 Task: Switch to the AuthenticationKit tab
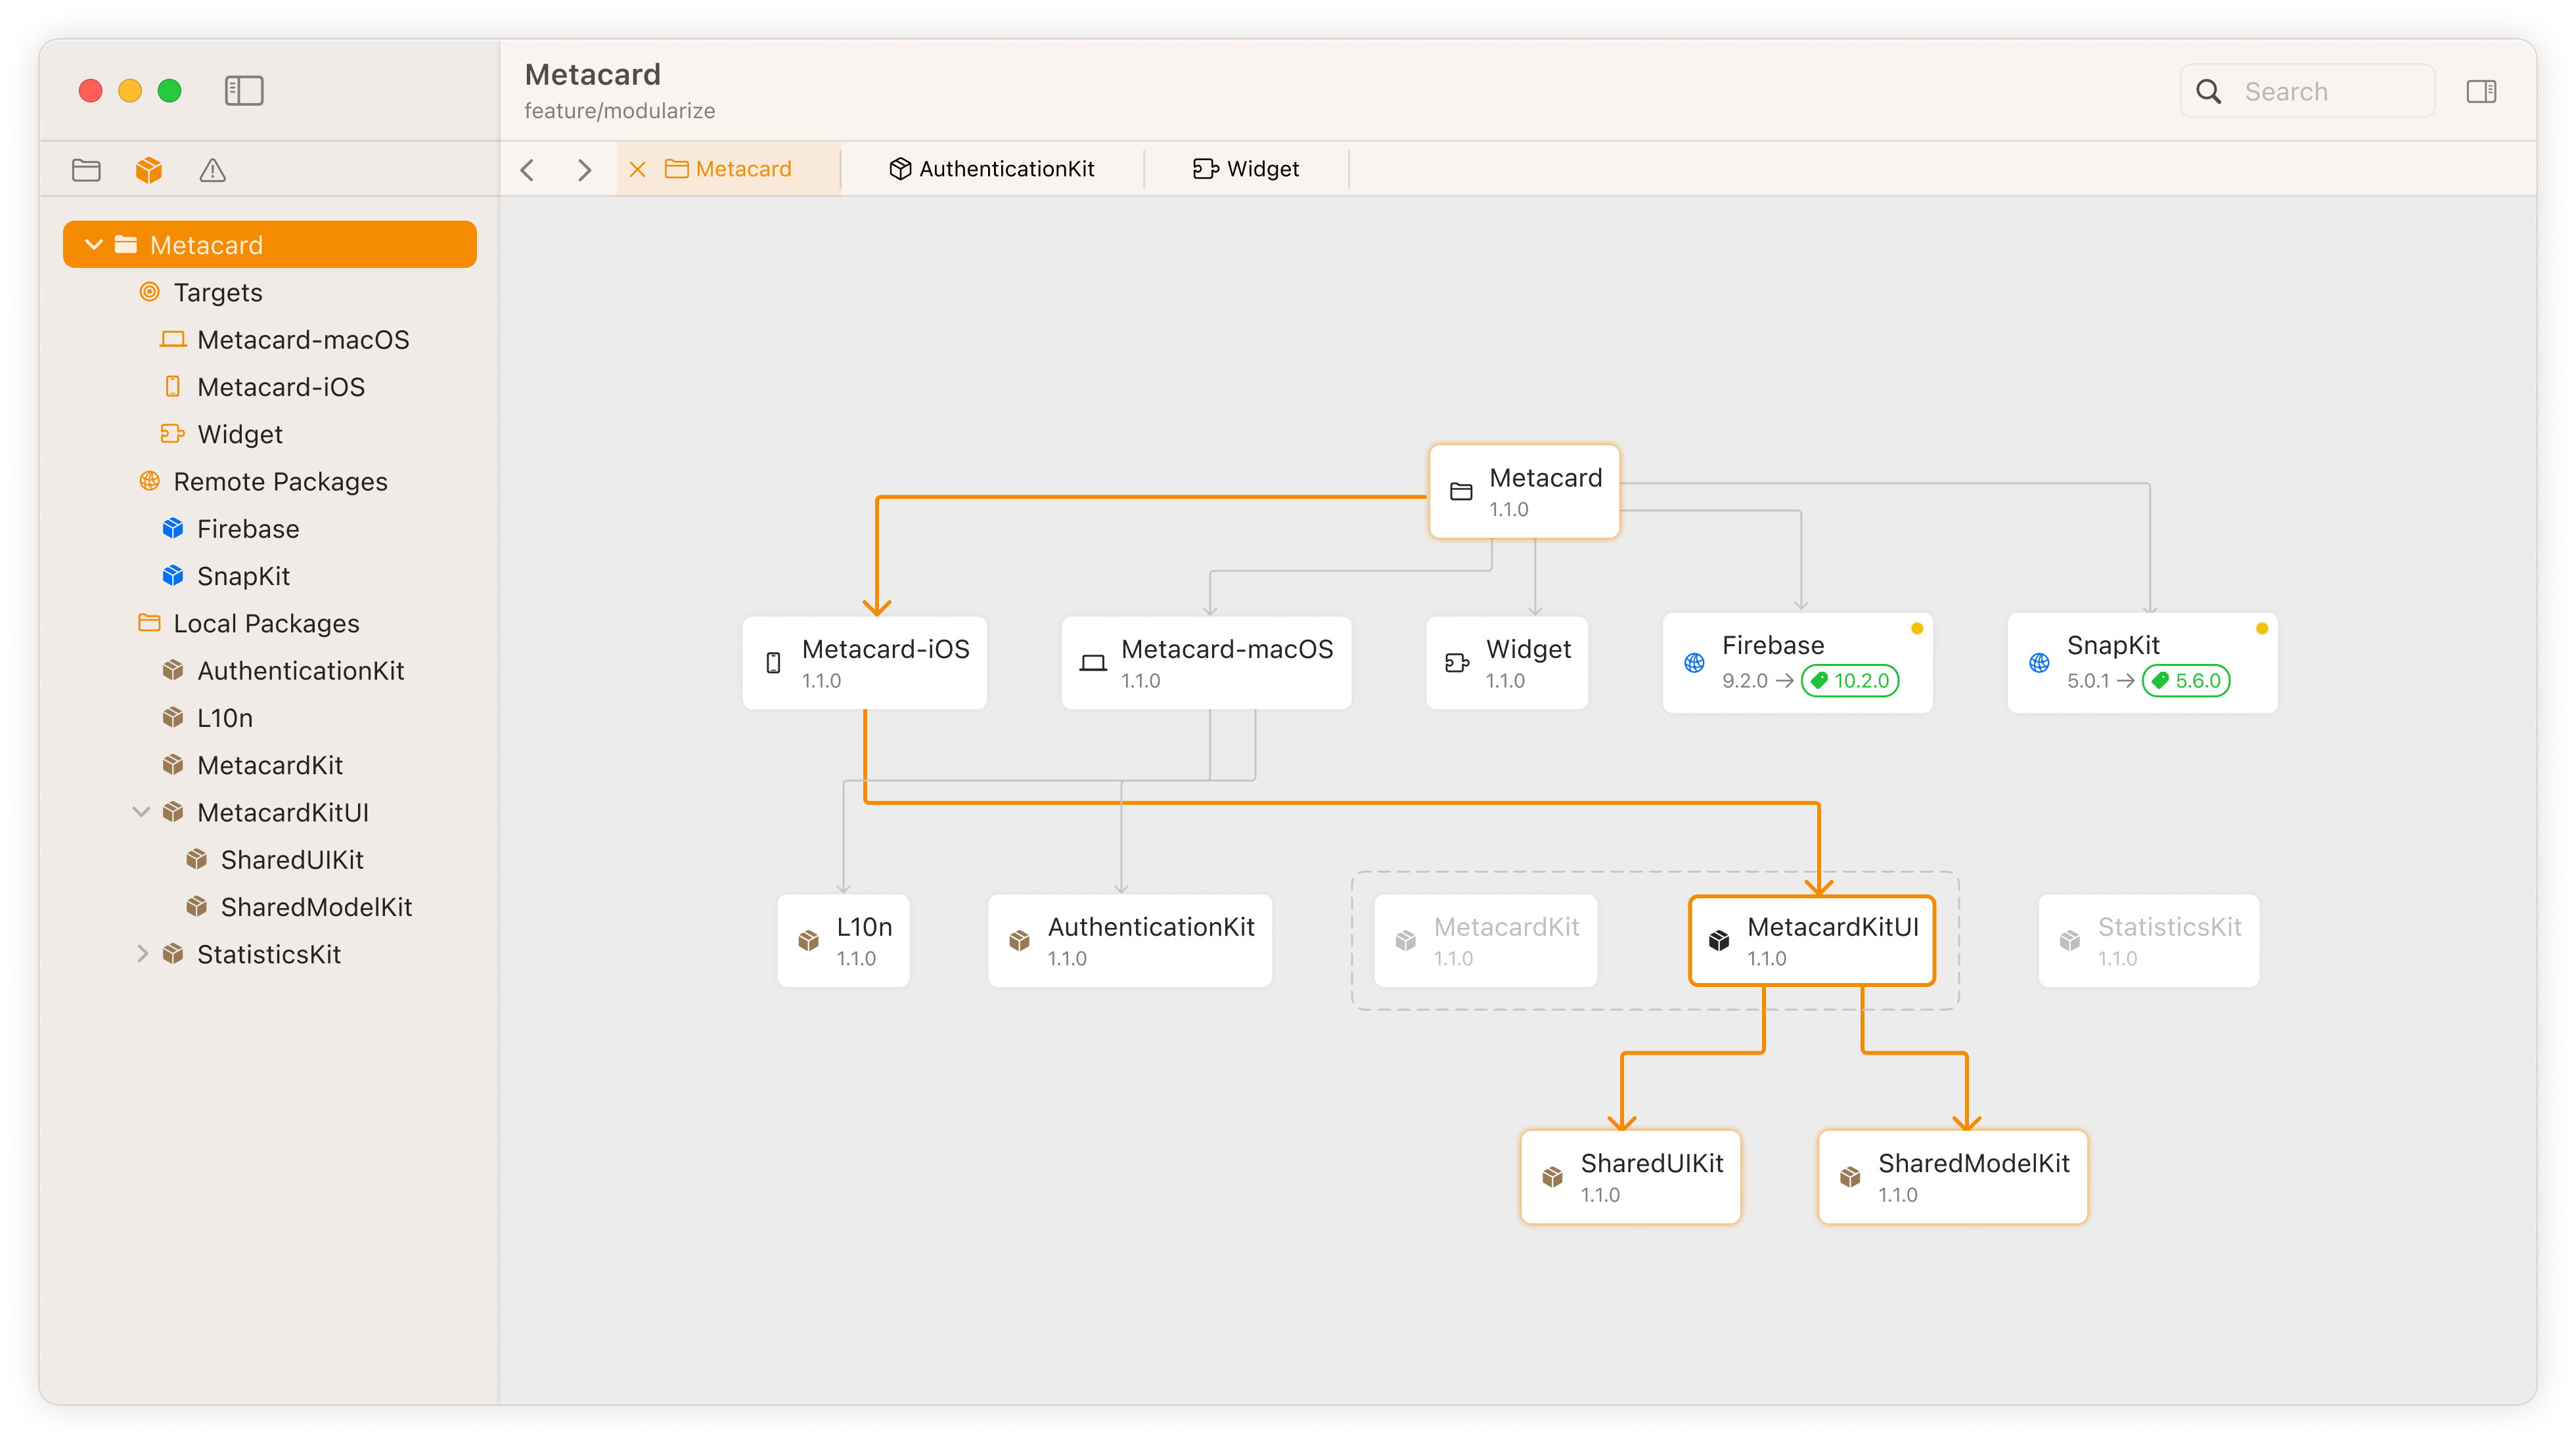point(992,169)
